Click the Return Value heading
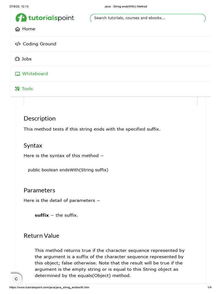The width and height of the screenshot is (221, 294). pos(41,236)
